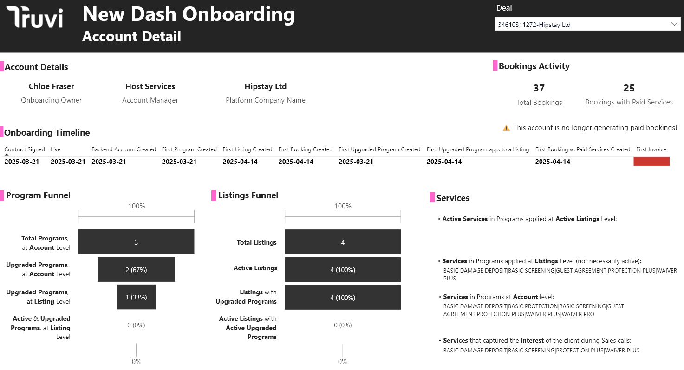The image size is (684, 370).
Task: Click the pink marker beside Services heading
Action: (x=432, y=197)
